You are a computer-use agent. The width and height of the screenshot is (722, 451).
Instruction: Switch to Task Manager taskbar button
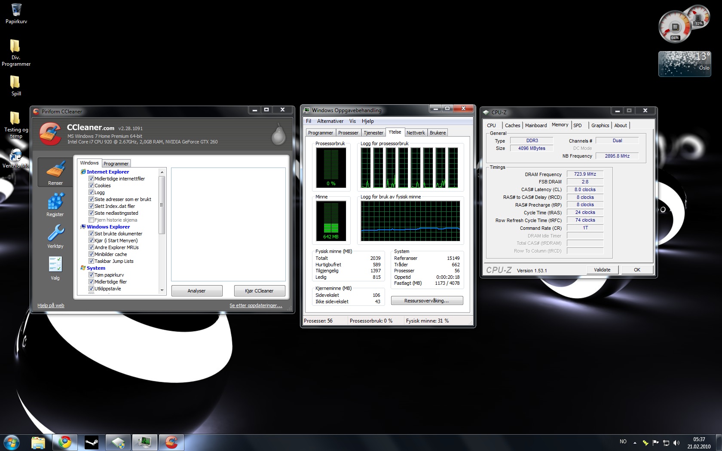[x=145, y=442]
